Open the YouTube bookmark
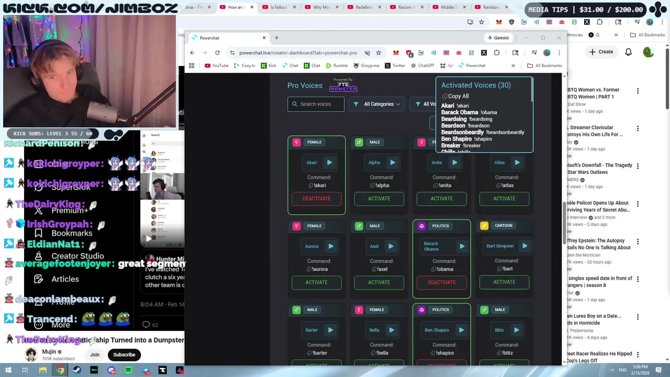This screenshot has height=377, width=670. click(216, 65)
